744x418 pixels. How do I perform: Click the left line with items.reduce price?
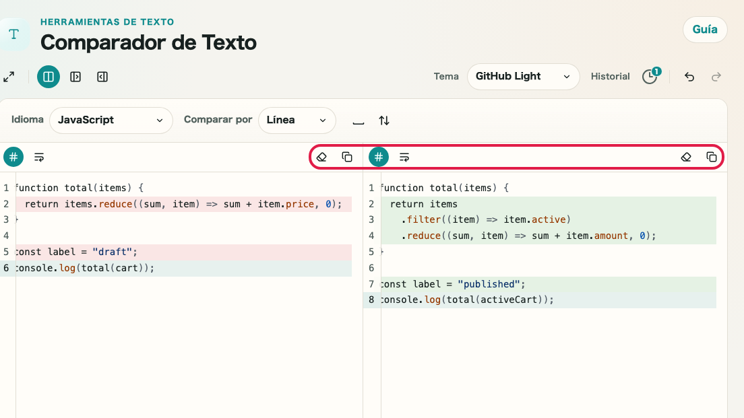(x=183, y=204)
